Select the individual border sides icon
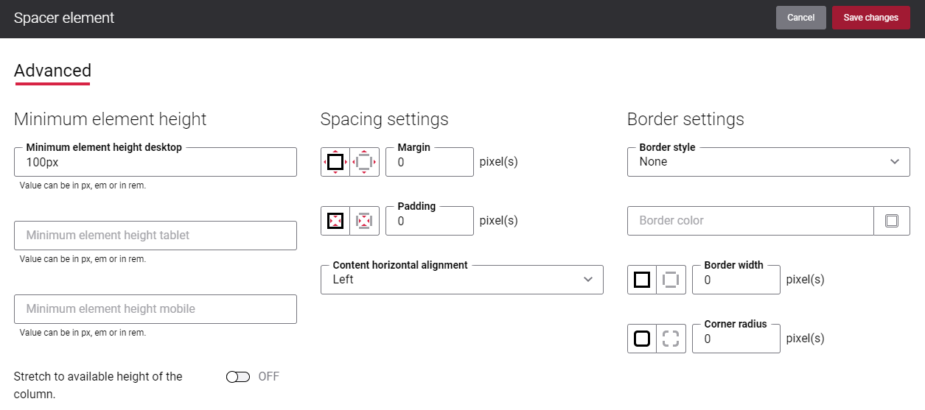Screen dimensions: 925x410 pos(671,280)
